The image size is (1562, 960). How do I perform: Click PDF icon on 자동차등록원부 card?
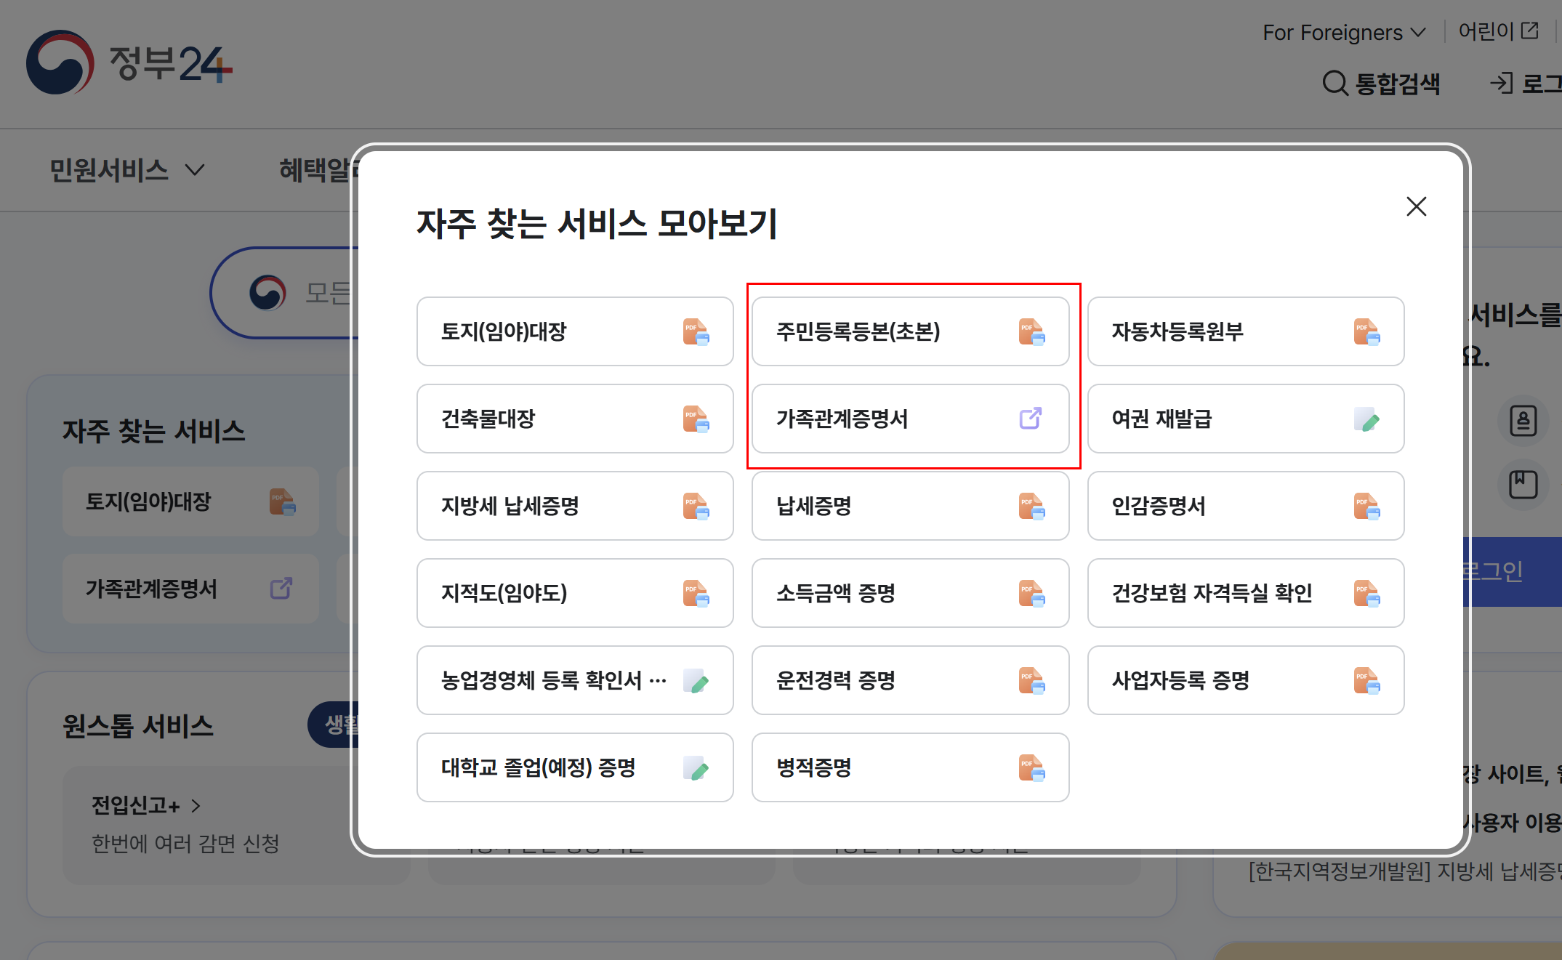point(1366,332)
